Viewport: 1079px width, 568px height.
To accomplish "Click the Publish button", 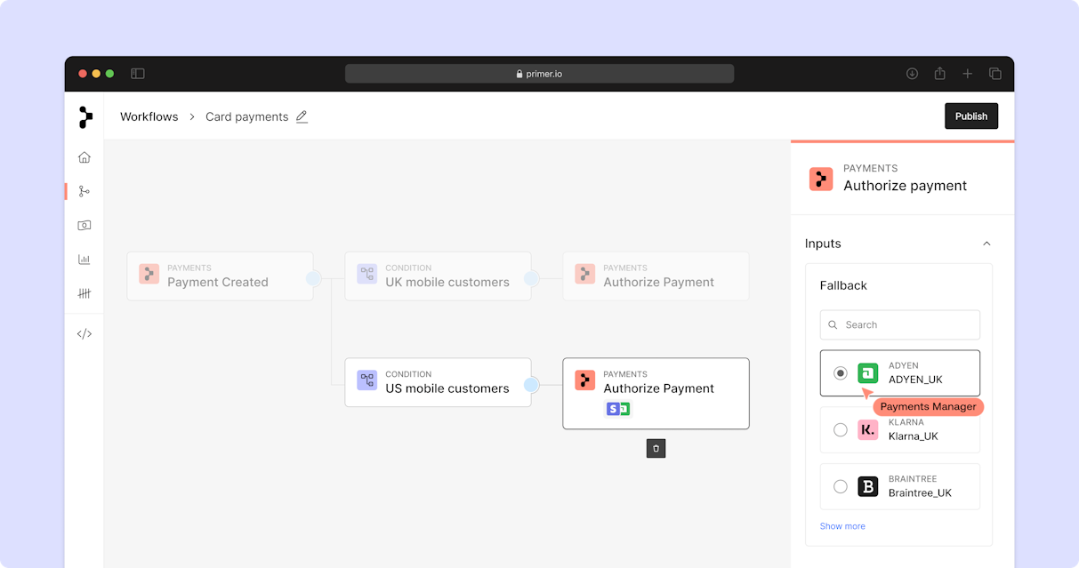I will coord(971,116).
